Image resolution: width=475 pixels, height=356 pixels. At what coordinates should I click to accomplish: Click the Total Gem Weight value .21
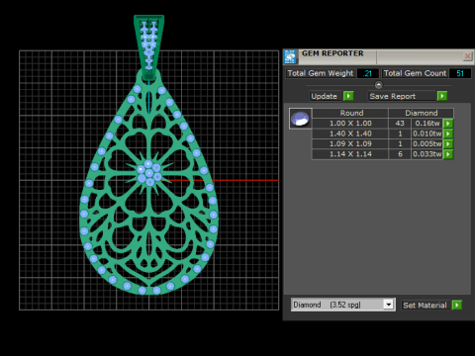(x=367, y=73)
